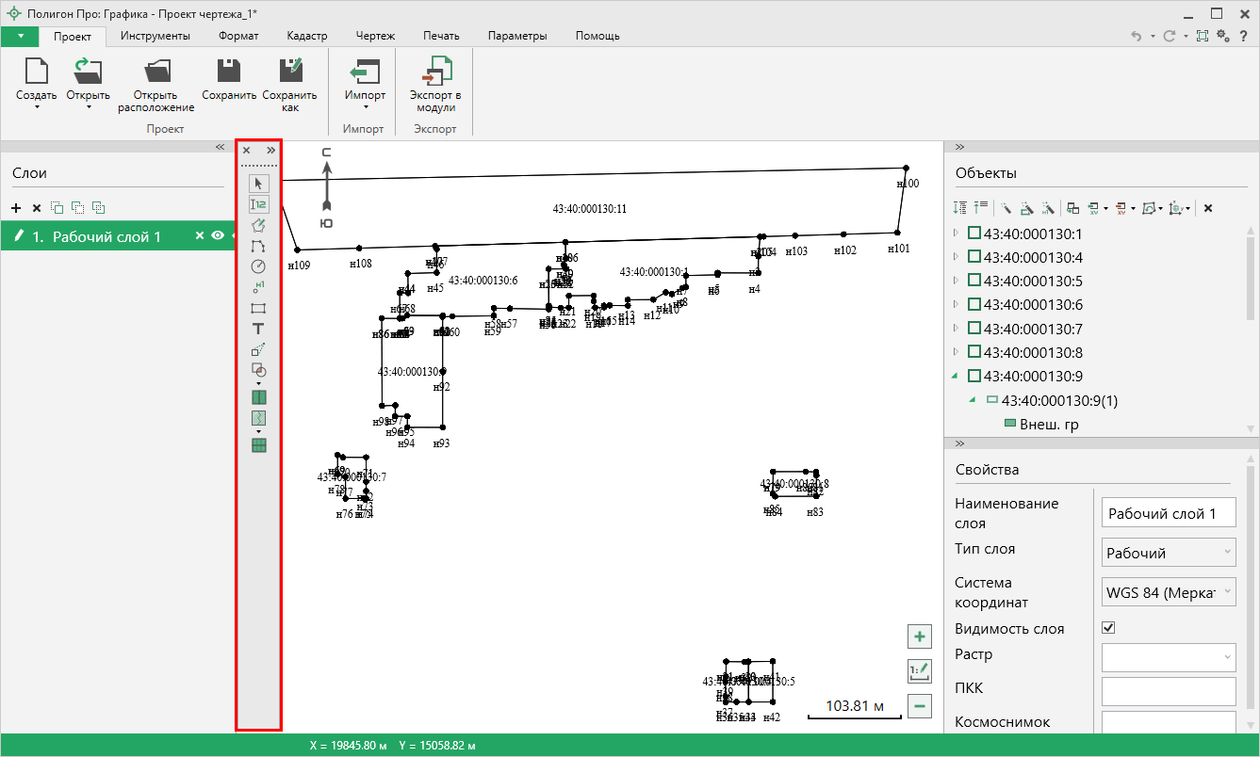Select the arrow pointer tool

(x=259, y=184)
